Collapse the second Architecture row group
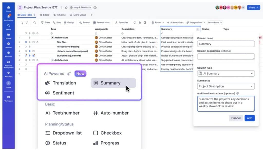263x150 pixels. [52, 60]
